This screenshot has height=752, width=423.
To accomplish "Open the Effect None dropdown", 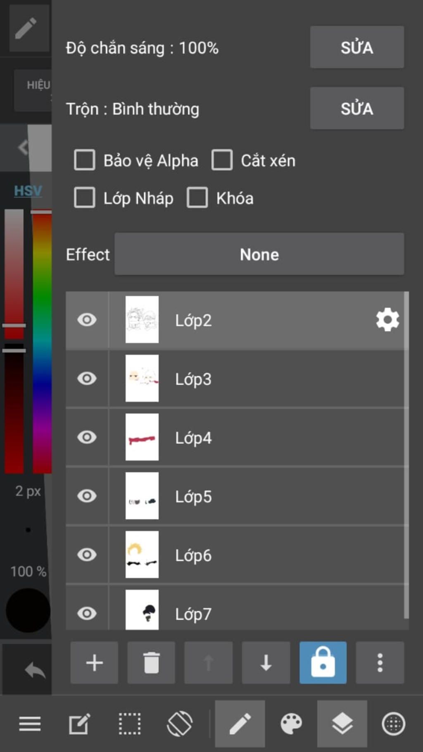I will (259, 254).
